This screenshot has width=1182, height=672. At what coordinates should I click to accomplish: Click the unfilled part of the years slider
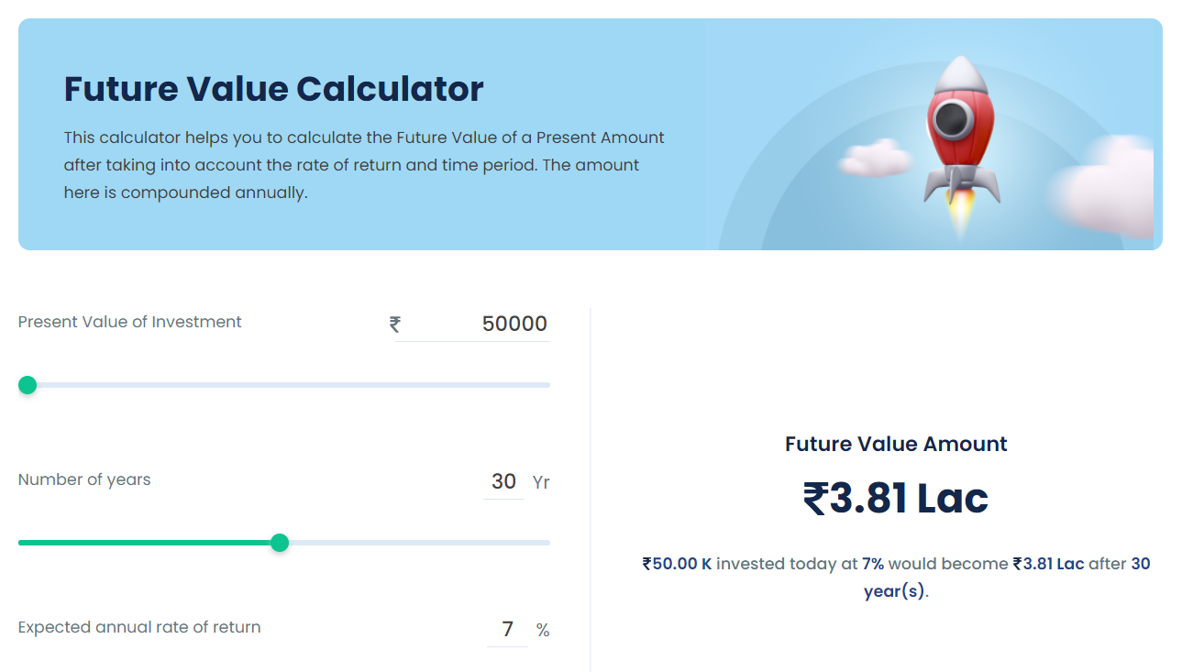419,543
